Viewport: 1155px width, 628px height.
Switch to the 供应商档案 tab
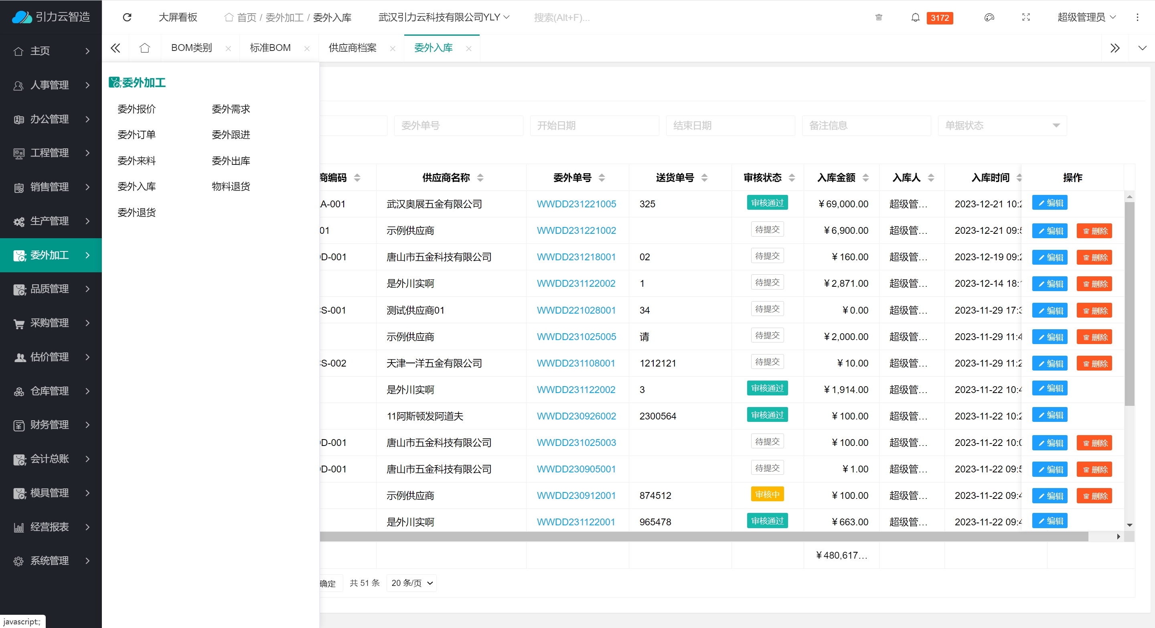353,48
